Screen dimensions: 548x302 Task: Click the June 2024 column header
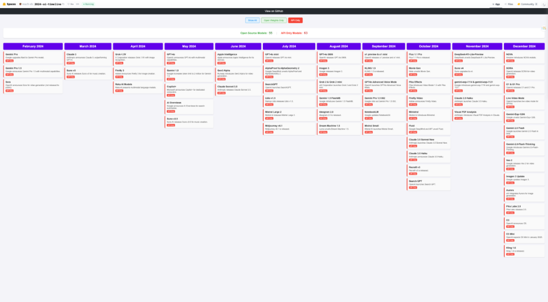pos(238,46)
